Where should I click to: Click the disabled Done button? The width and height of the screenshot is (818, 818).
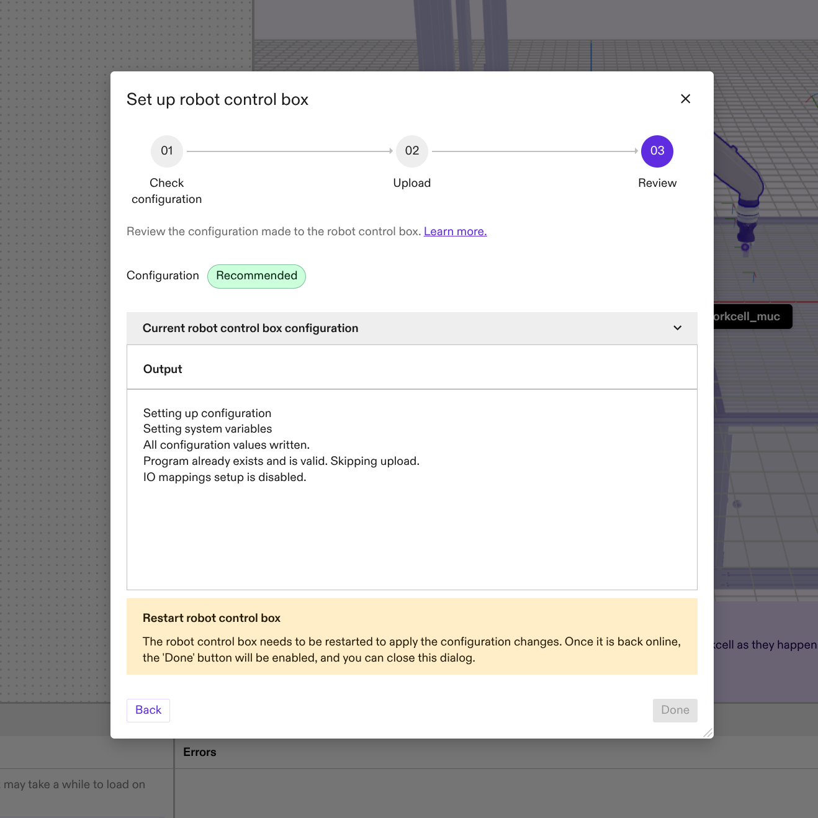(675, 710)
